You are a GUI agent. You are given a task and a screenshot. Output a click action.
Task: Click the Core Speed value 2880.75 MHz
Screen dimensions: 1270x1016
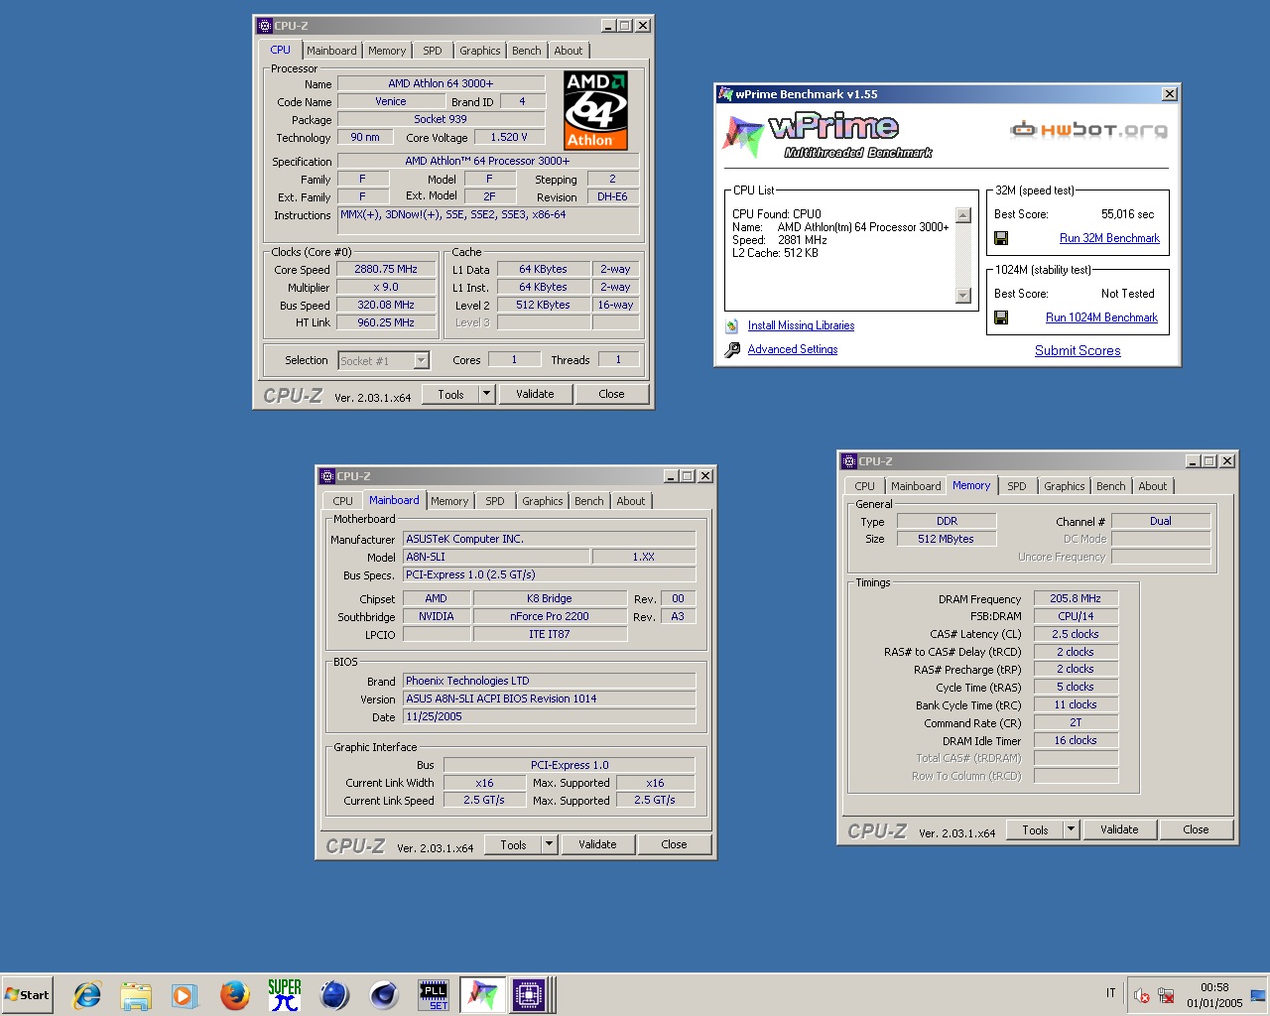[x=386, y=269]
